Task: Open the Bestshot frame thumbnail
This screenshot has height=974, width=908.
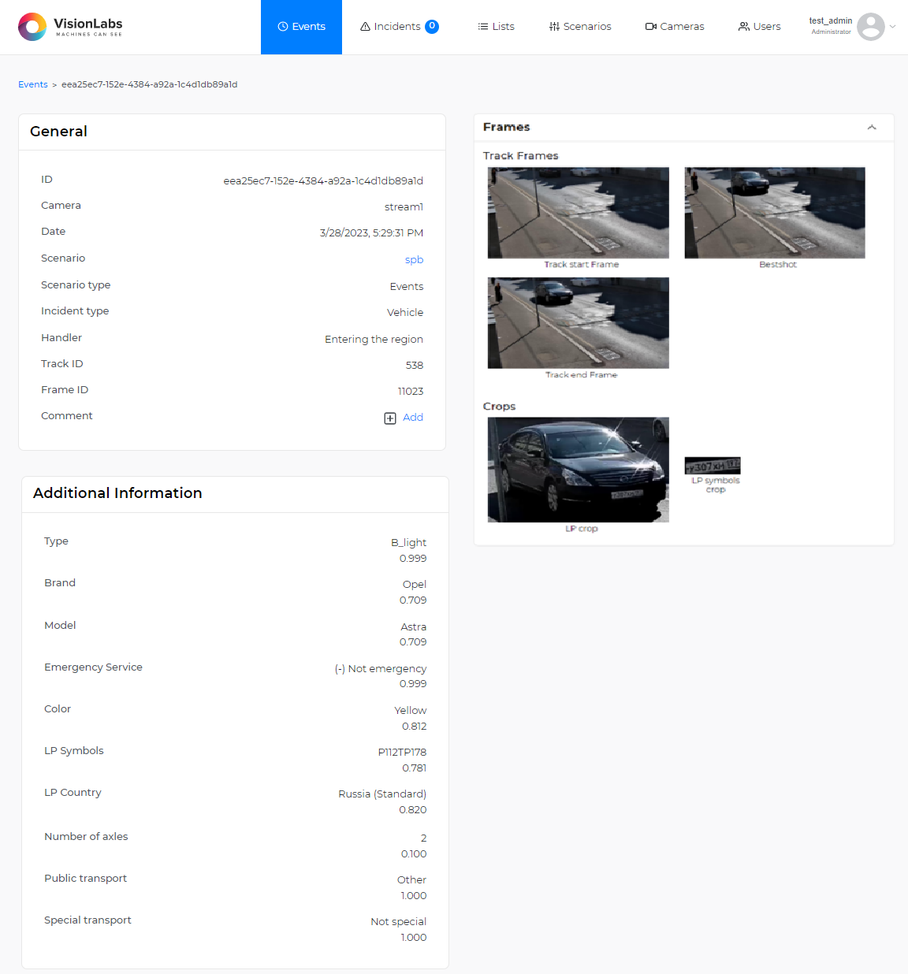Action: click(x=775, y=213)
